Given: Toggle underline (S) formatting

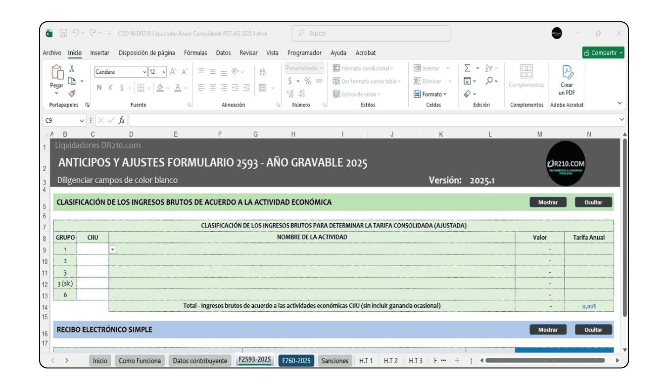Looking at the screenshot, I should coord(122,87).
